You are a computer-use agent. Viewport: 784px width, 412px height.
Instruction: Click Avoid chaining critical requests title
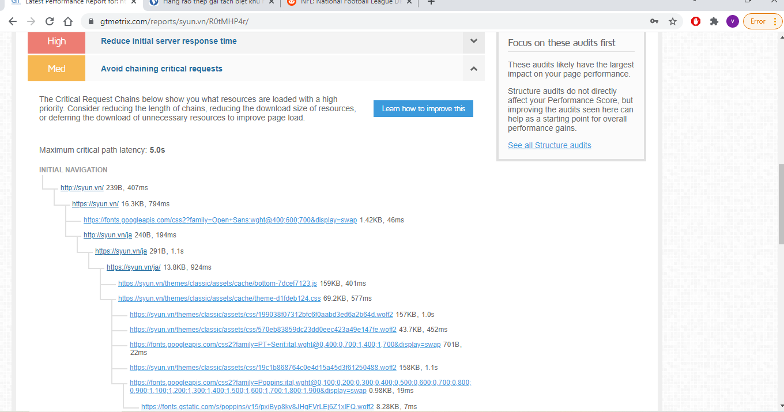click(x=161, y=69)
